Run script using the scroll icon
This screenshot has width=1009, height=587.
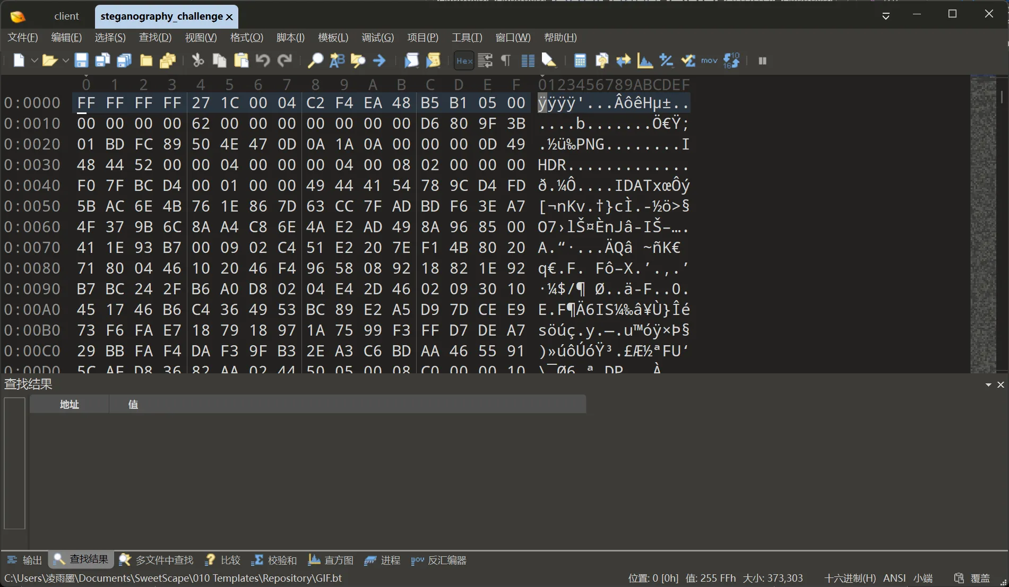411,60
